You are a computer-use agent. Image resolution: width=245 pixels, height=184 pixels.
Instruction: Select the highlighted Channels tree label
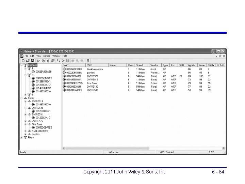(33, 65)
